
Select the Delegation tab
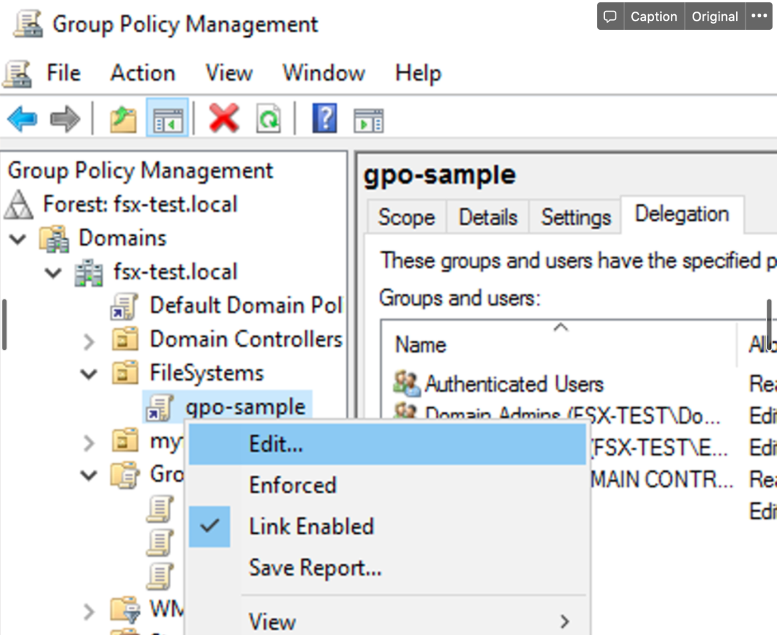coord(682,214)
